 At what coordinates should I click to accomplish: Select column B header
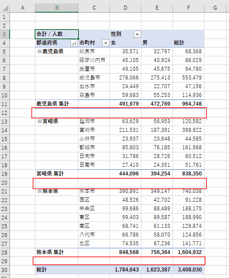56,8
